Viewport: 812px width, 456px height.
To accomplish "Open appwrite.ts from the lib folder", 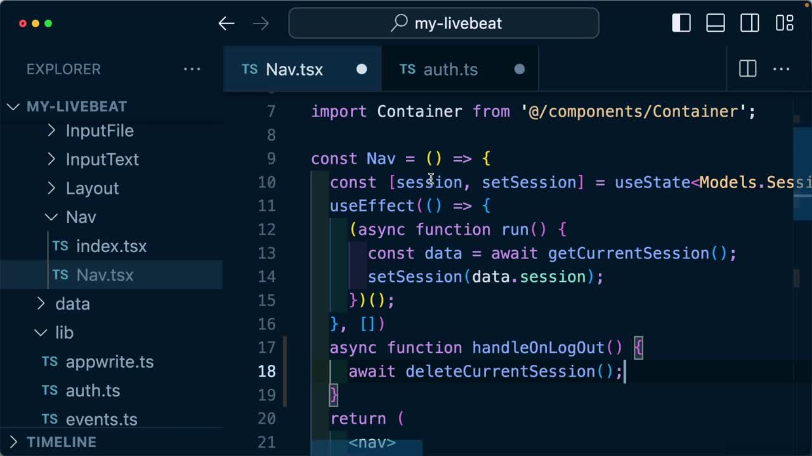I will (109, 362).
